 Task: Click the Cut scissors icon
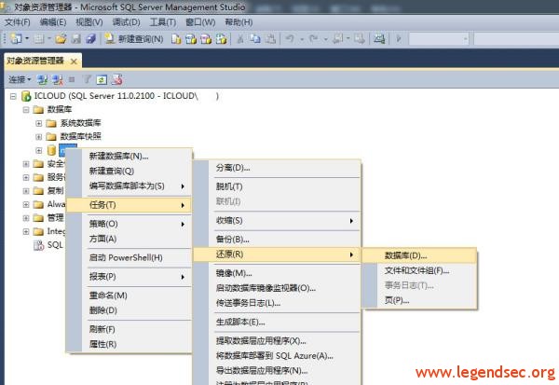(x=240, y=38)
